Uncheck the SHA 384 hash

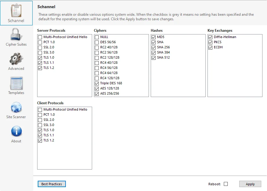[154, 53]
